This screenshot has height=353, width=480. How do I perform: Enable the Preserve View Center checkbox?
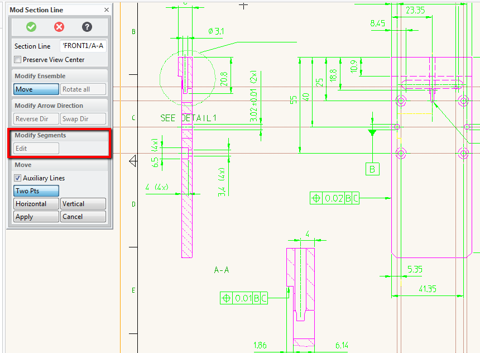click(18, 60)
